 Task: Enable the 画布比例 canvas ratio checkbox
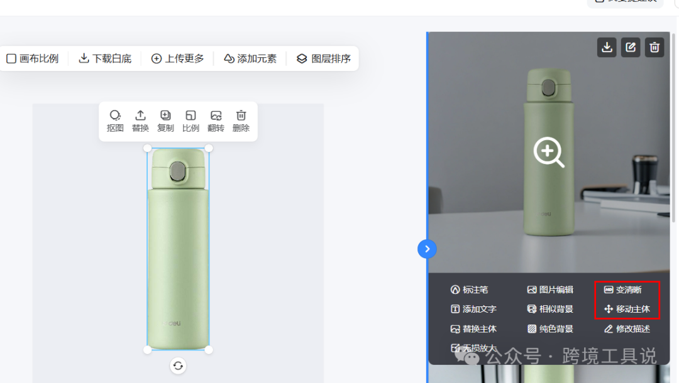(11, 58)
